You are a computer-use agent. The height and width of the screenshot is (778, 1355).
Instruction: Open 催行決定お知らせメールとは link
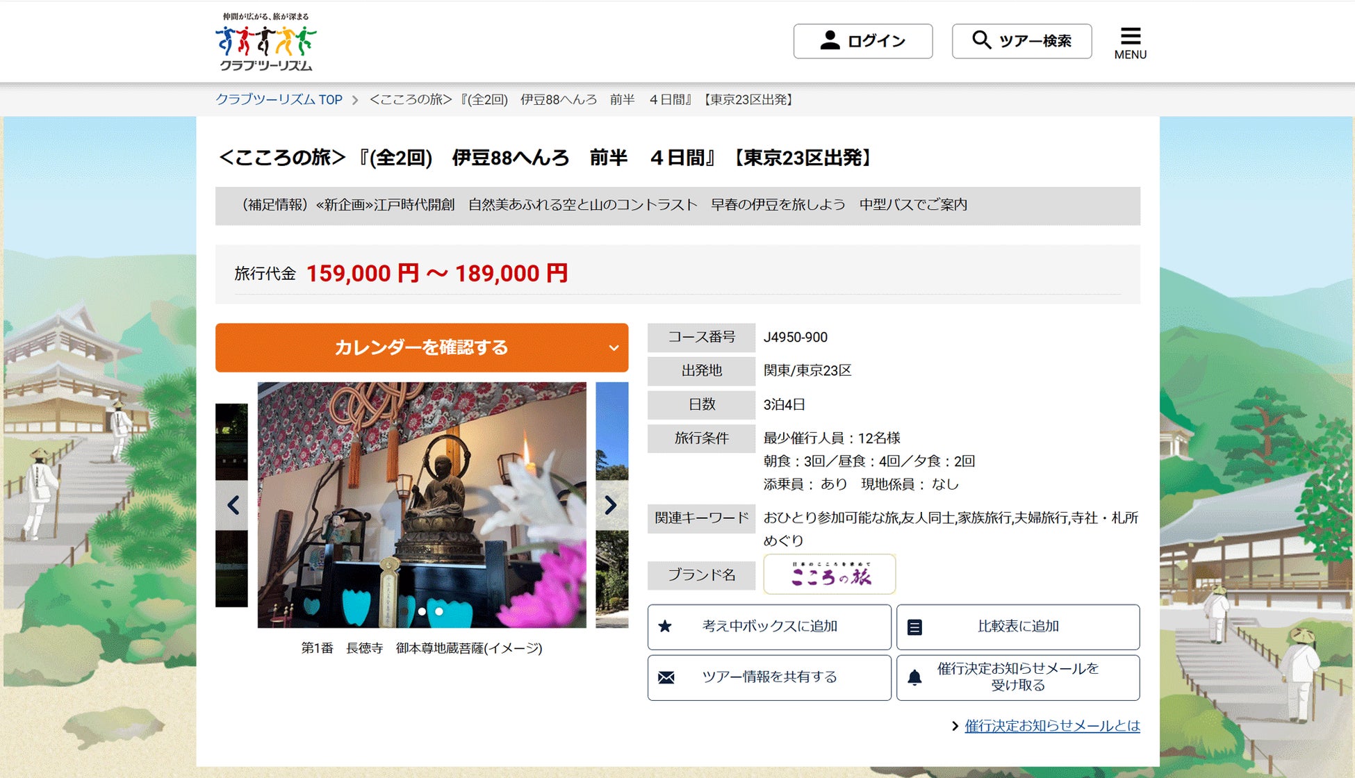point(1051,726)
